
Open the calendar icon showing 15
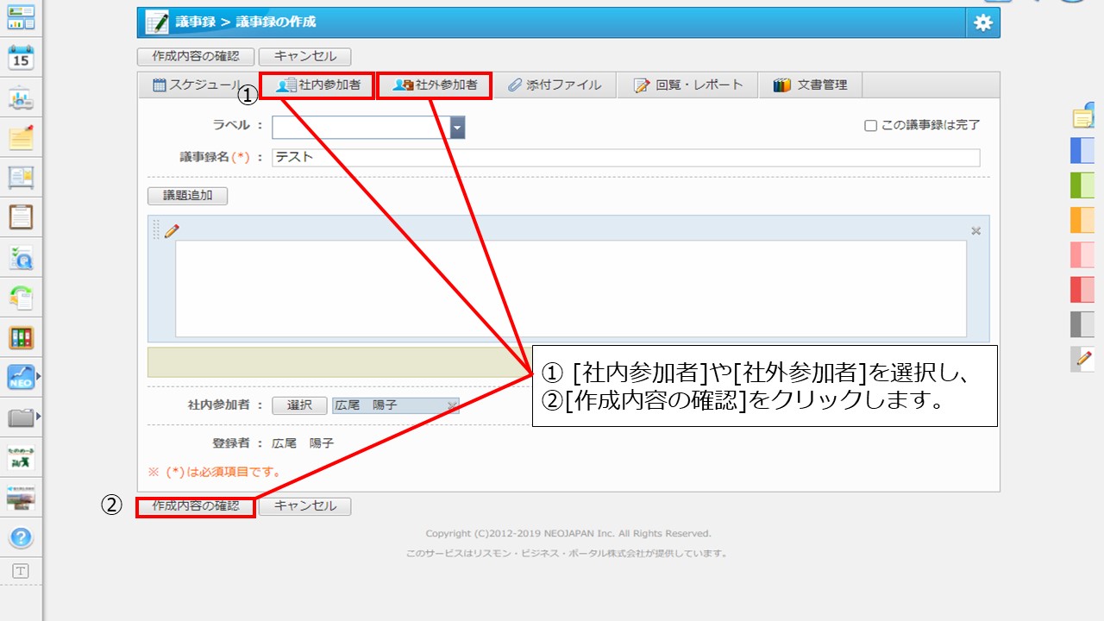(21, 57)
